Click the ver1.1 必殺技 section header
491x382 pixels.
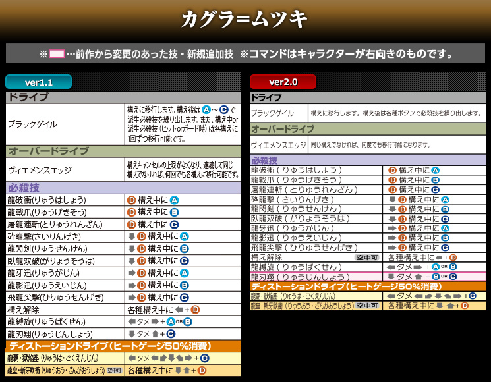tap(123, 188)
